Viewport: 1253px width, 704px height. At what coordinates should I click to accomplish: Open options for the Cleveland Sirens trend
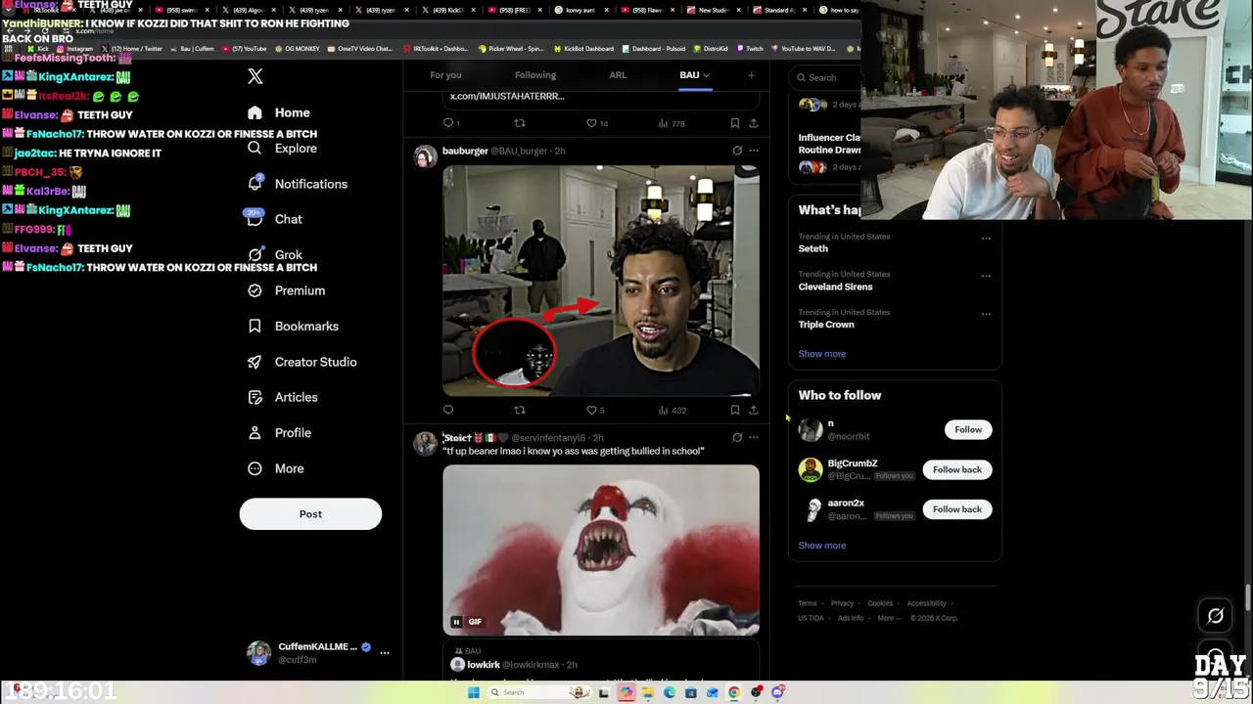click(986, 276)
